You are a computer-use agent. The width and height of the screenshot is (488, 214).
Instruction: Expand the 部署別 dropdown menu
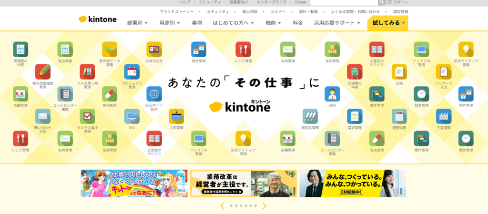coord(137,23)
